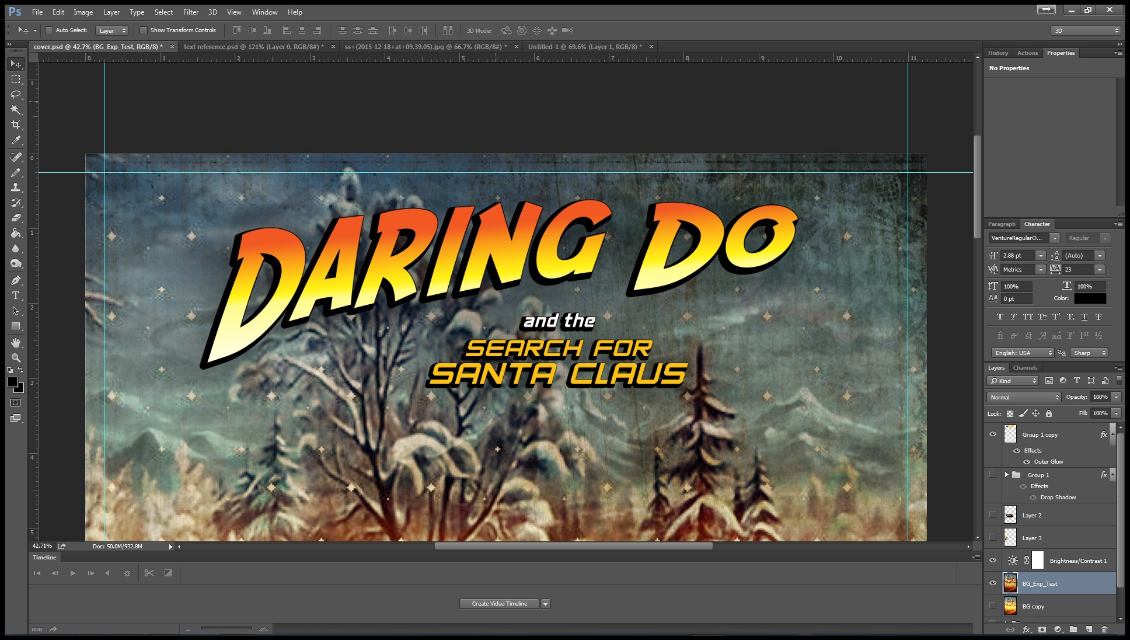
Task: Click the font size input field
Action: tap(1017, 256)
